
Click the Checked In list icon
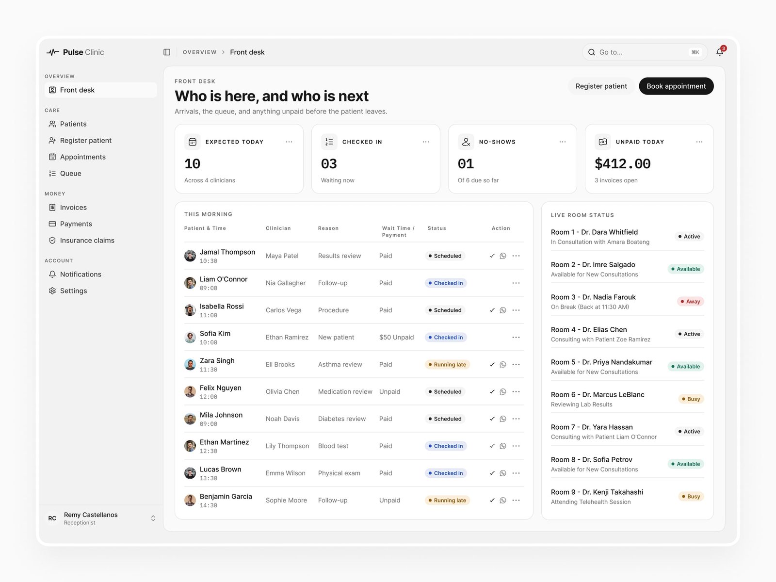tap(329, 142)
